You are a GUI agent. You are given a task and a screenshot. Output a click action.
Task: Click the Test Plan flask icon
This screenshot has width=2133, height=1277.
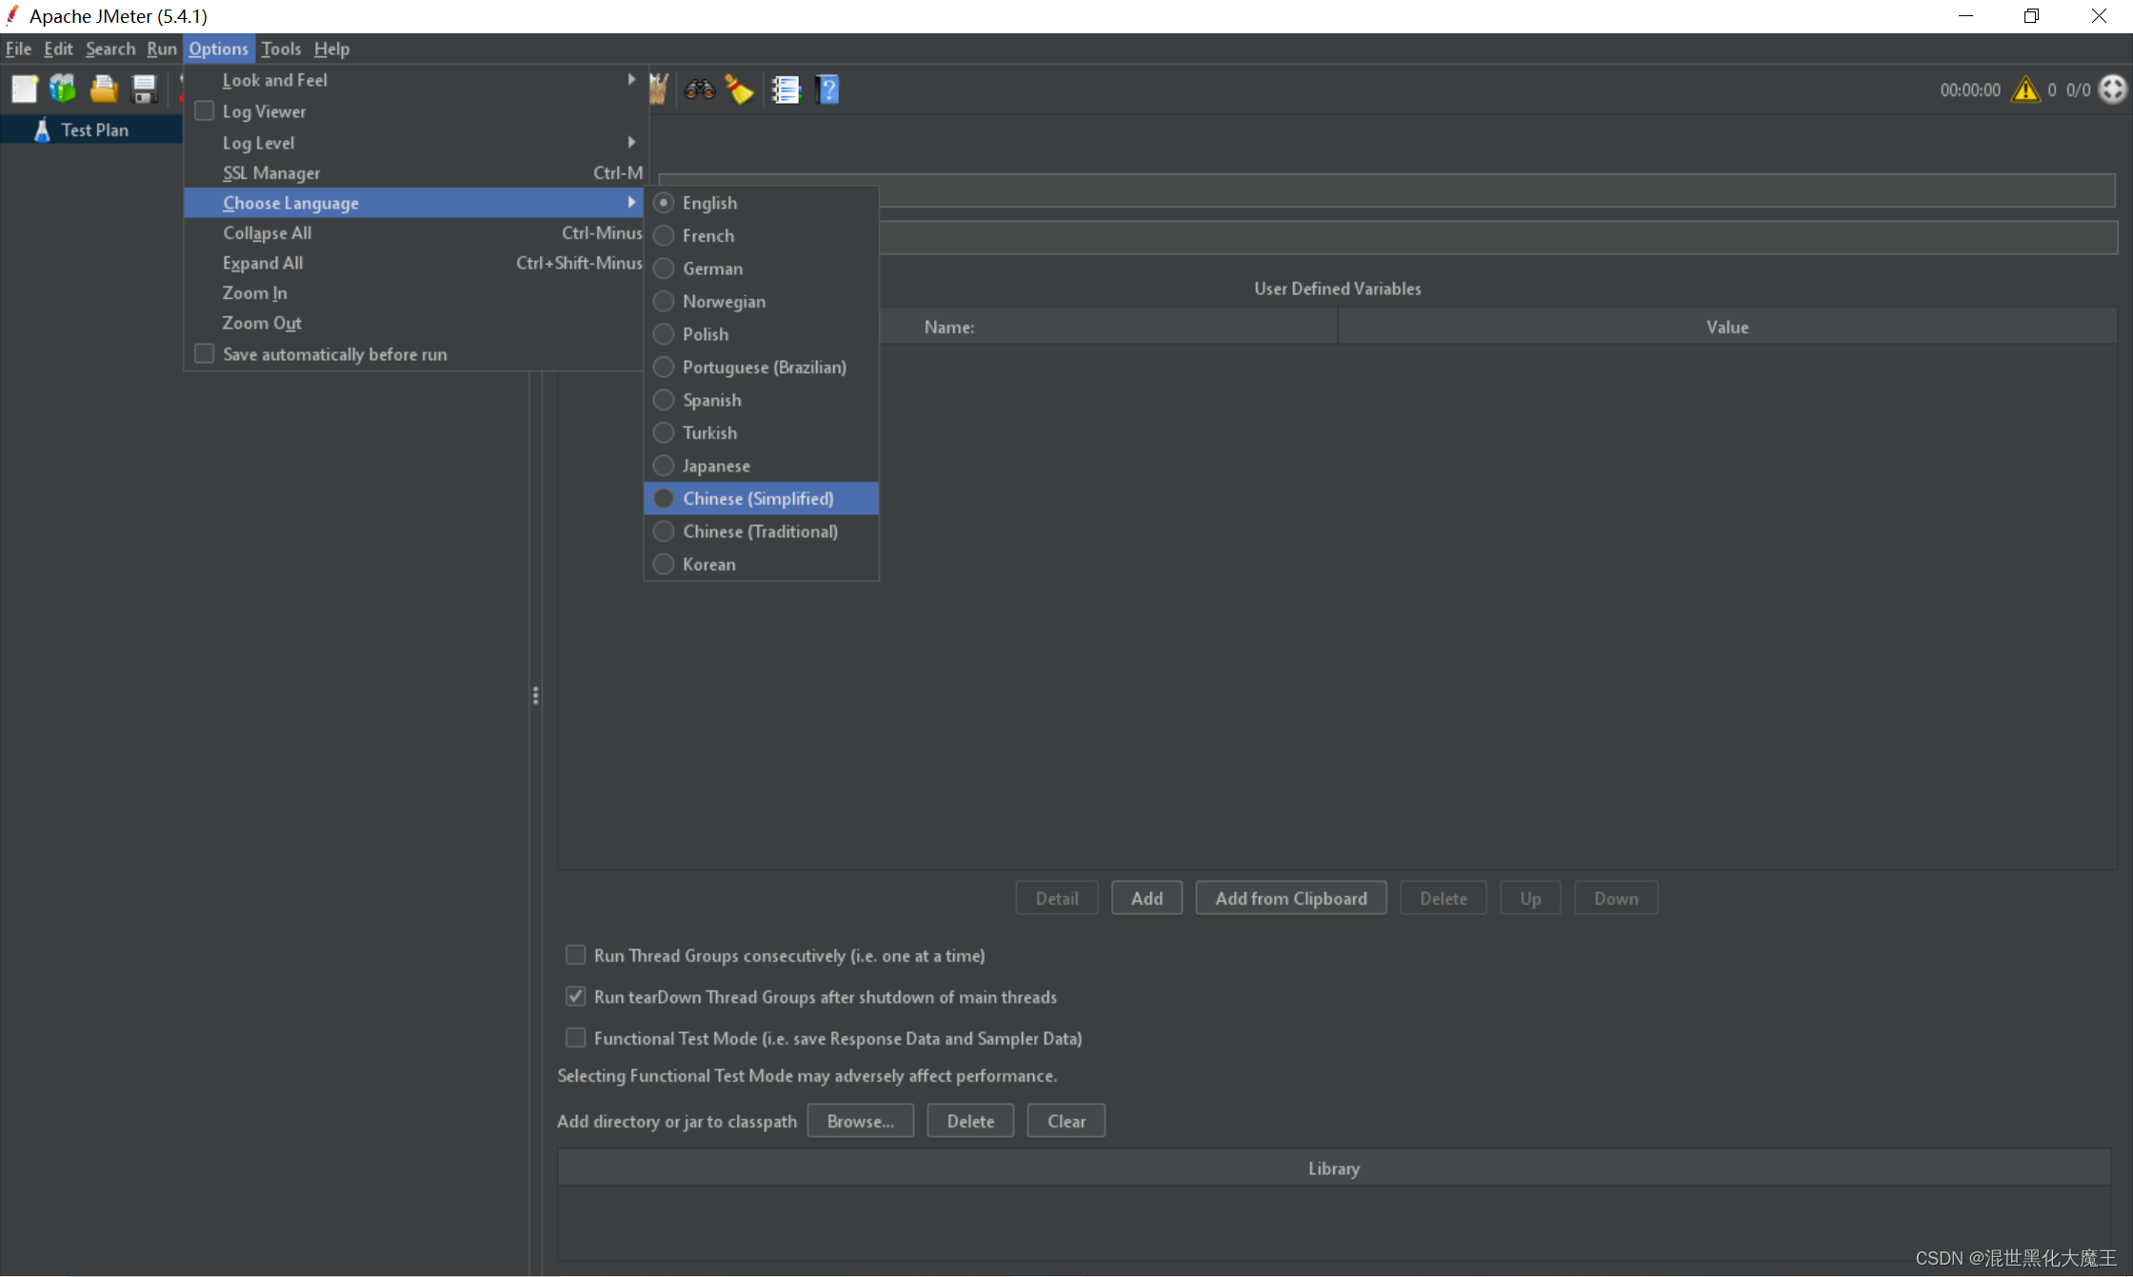coord(41,130)
